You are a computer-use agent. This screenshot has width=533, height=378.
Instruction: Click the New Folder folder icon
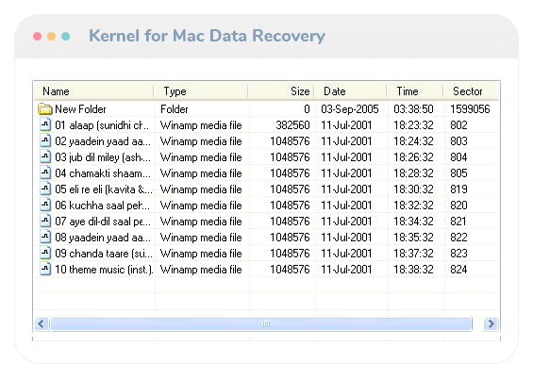[45, 109]
